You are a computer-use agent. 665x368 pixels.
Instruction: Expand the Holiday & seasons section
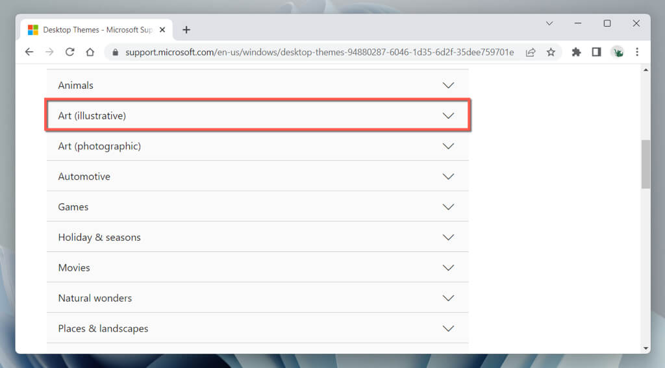tap(257, 238)
